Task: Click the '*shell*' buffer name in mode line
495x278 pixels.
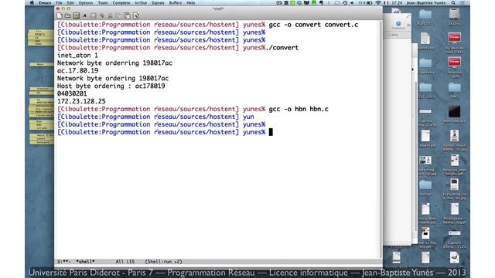Action: (85, 262)
